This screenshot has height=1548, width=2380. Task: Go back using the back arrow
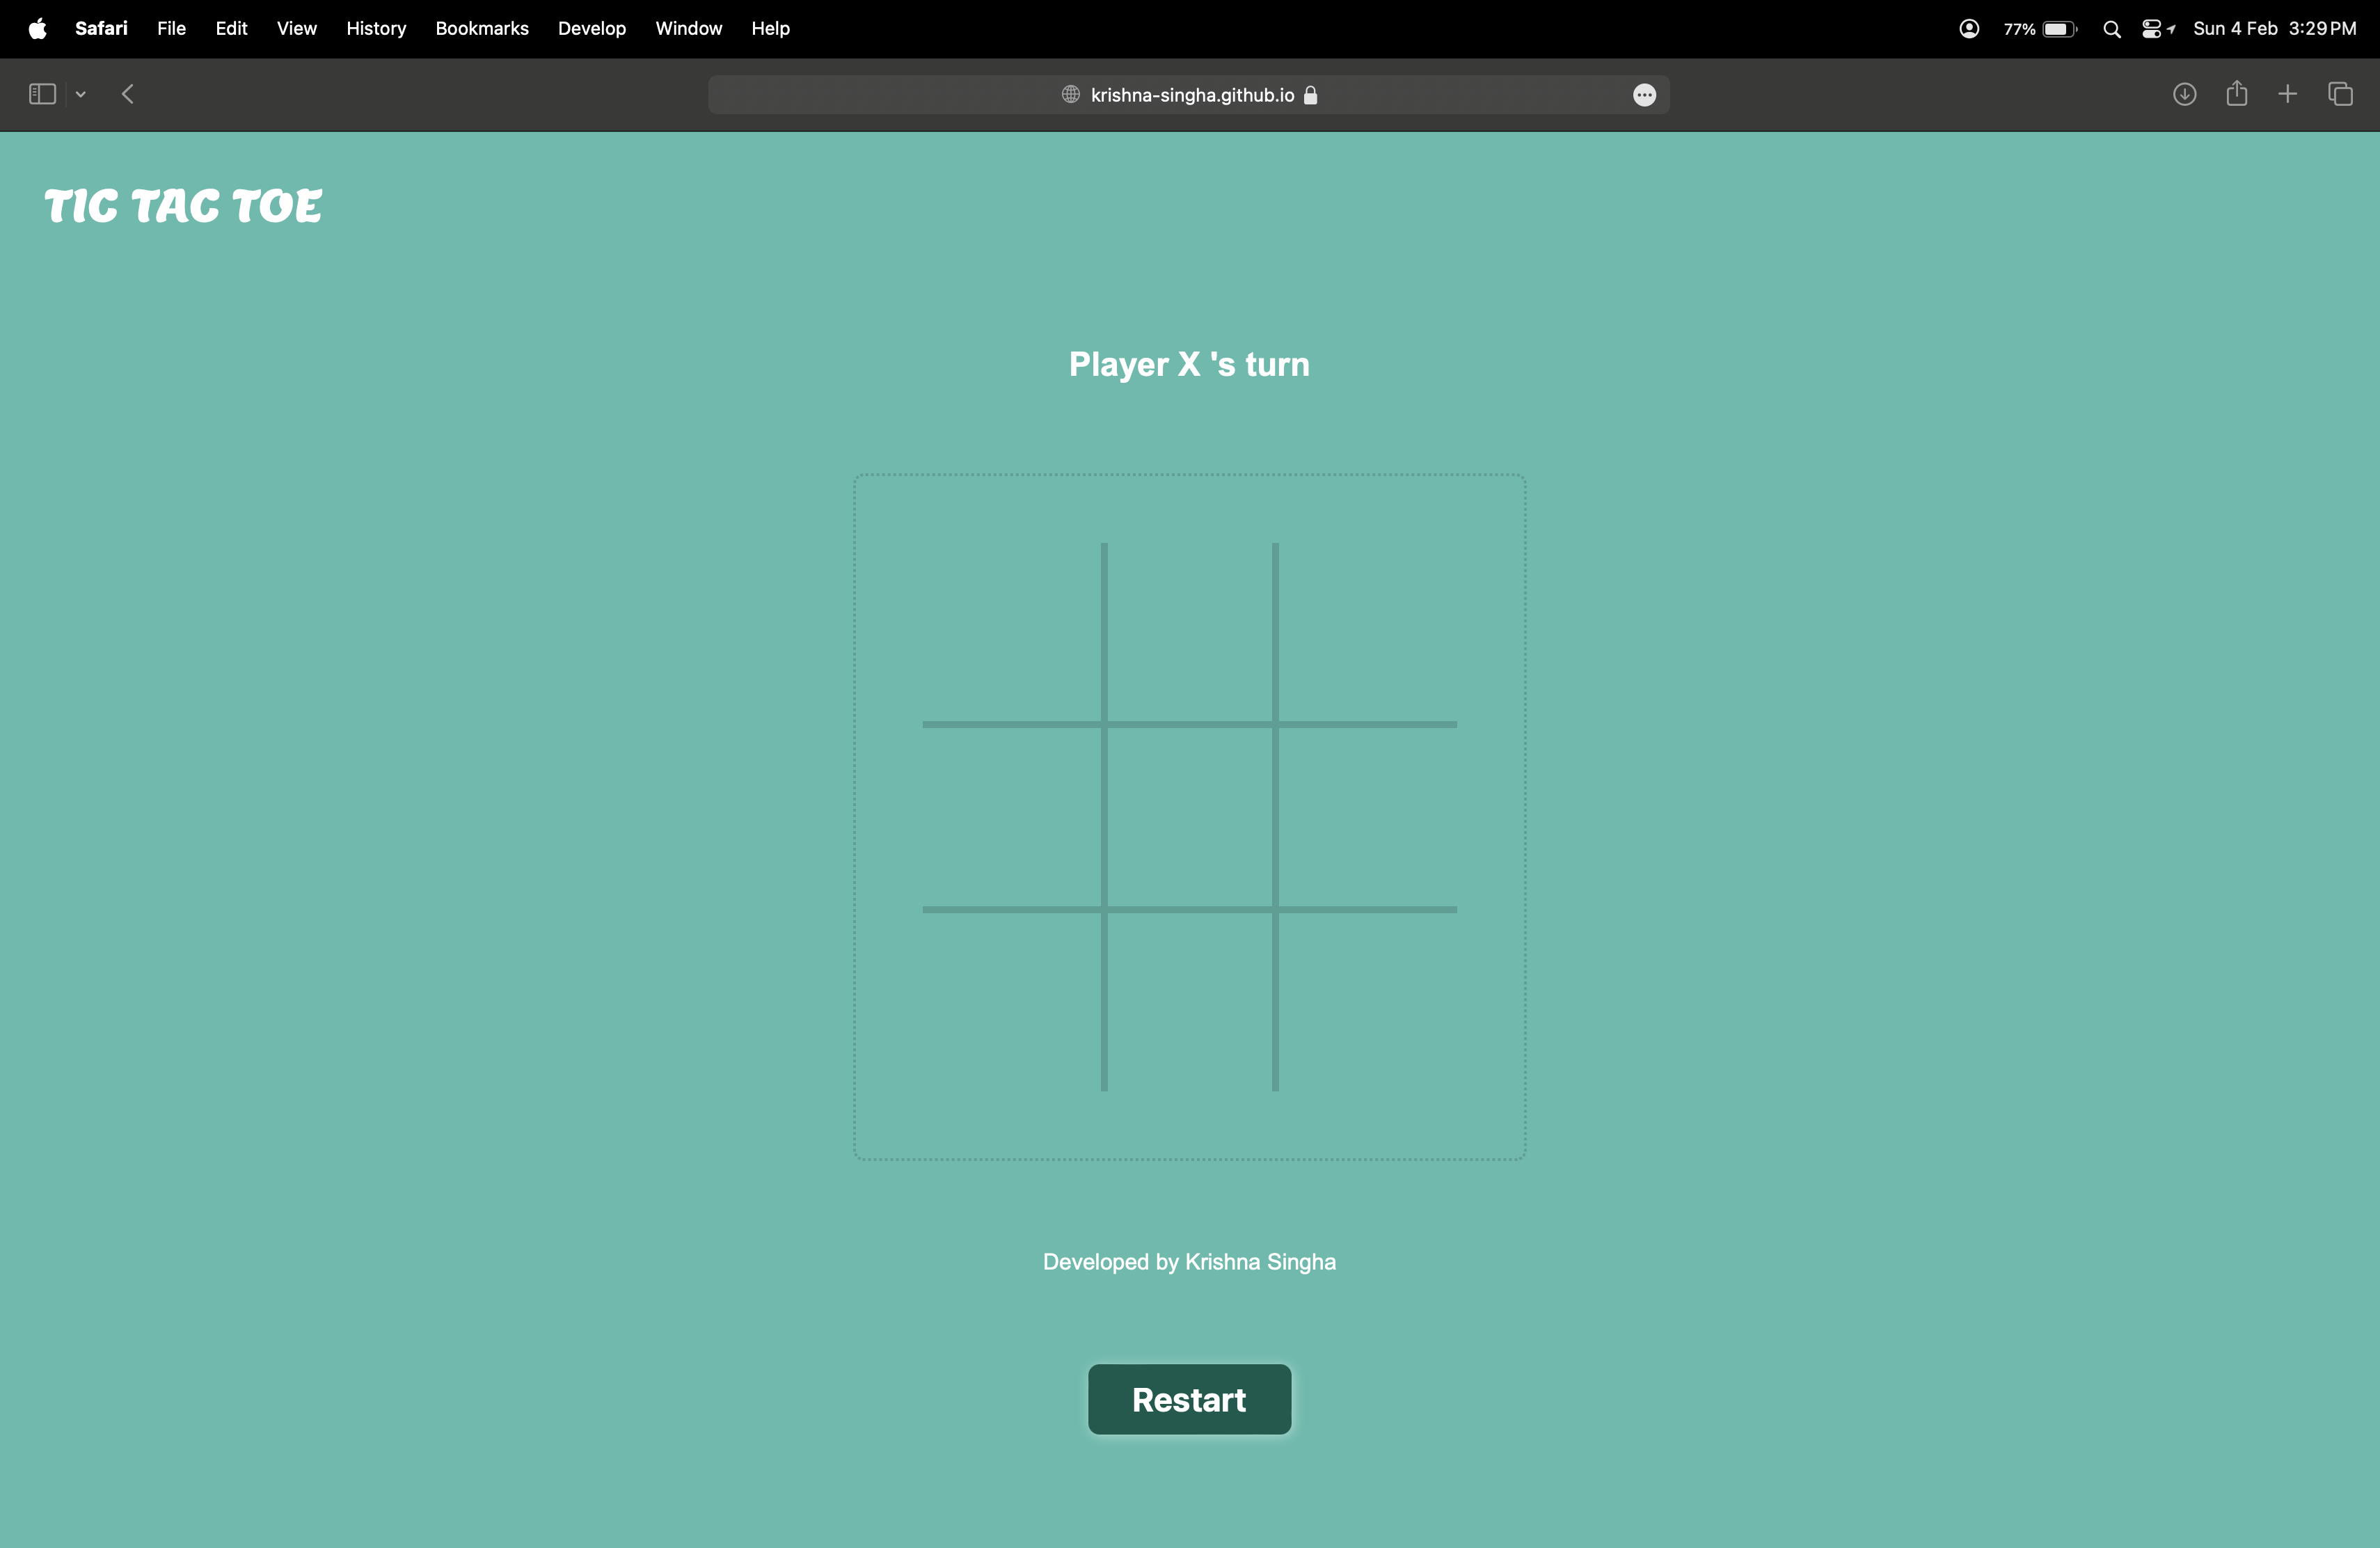pos(128,94)
